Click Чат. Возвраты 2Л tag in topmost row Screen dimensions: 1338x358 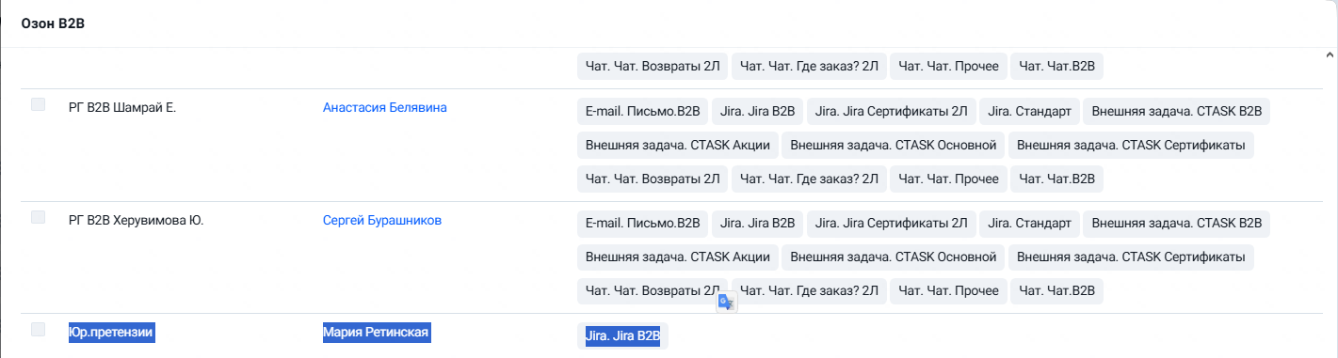tap(653, 66)
